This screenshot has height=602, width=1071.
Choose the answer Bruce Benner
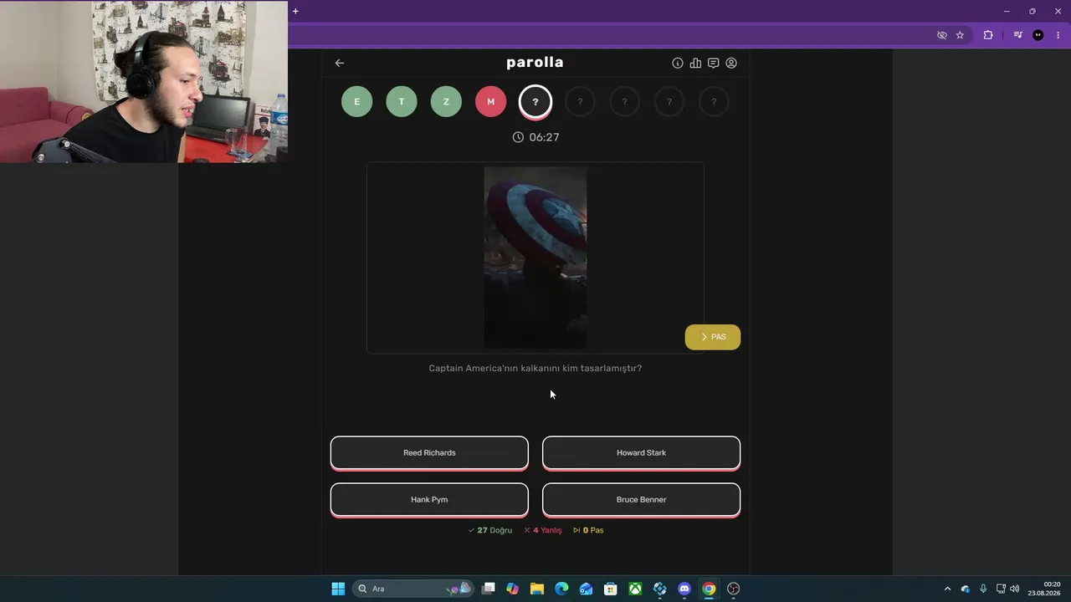(642, 499)
